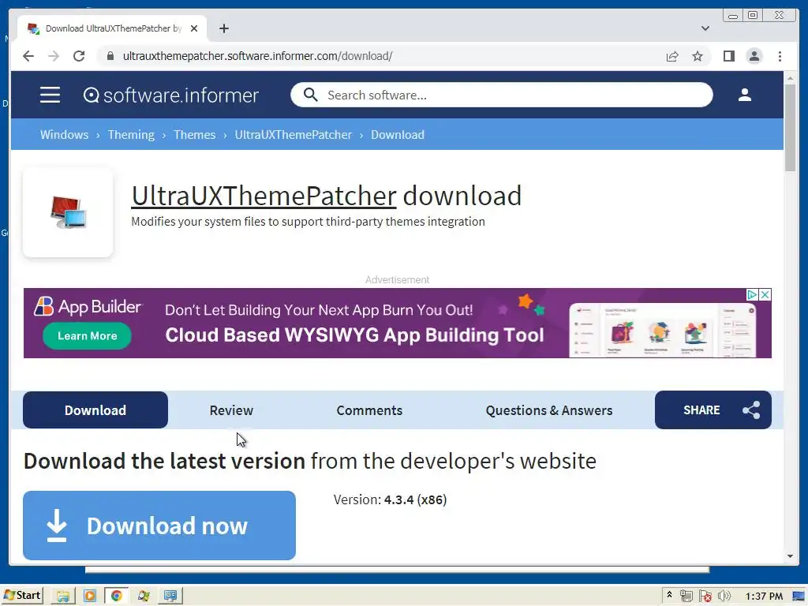The height and width of the screenshot is (606, 808).
Task: Click the browser forward arrow
Action: pos(54,56)
